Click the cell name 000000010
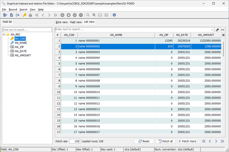The image size is (229, 152). pyautogui.click(x=116, y=92)
